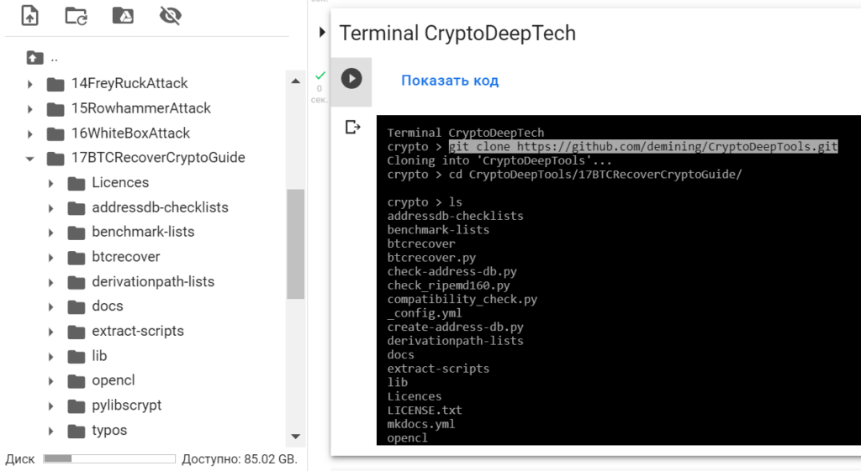Expand the extract-scripts folder arrow

(50, 332)
